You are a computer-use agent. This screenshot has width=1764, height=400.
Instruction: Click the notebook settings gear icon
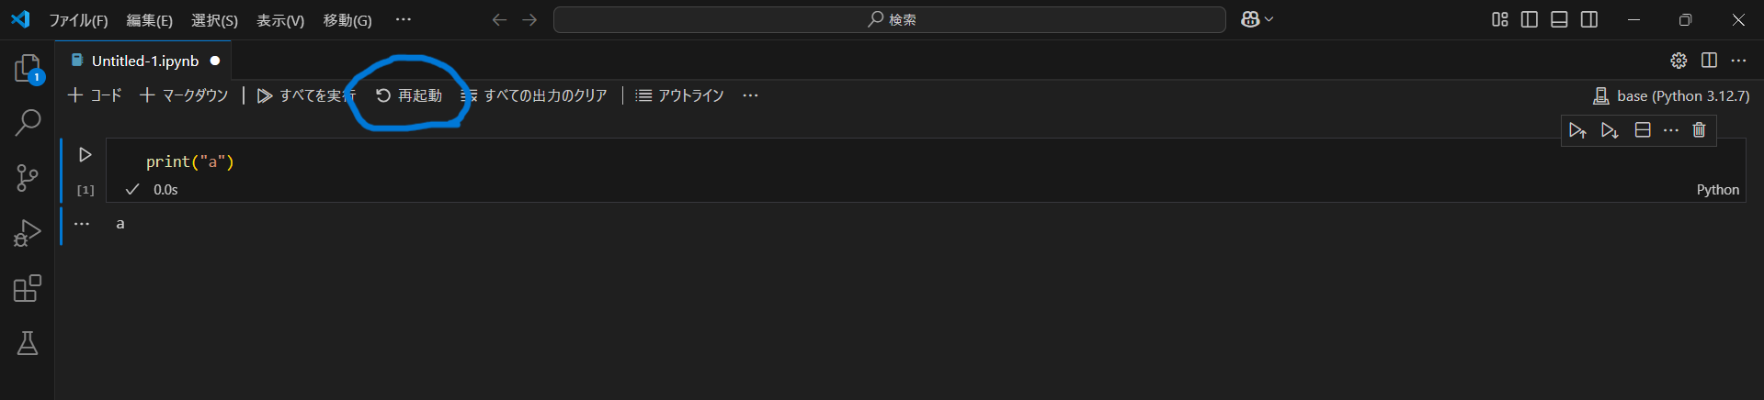(1679, 61)
